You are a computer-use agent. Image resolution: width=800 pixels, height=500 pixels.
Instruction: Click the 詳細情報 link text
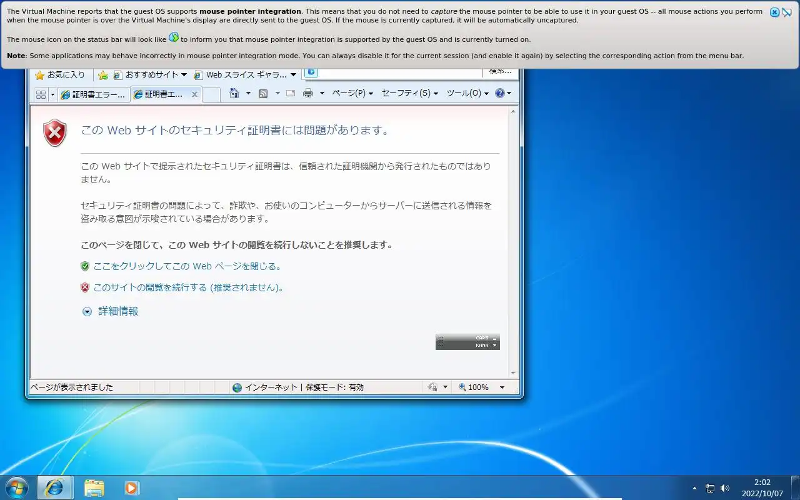tap(118, 311)
